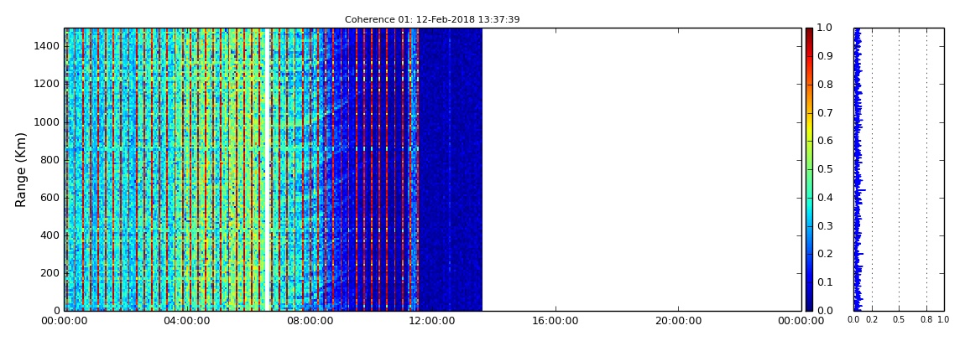The width and height of the screenshot is (965, 341).
Task: Click the 0.9 colorbar tick label
Action: pyautogui.click(x=823, y=56)
